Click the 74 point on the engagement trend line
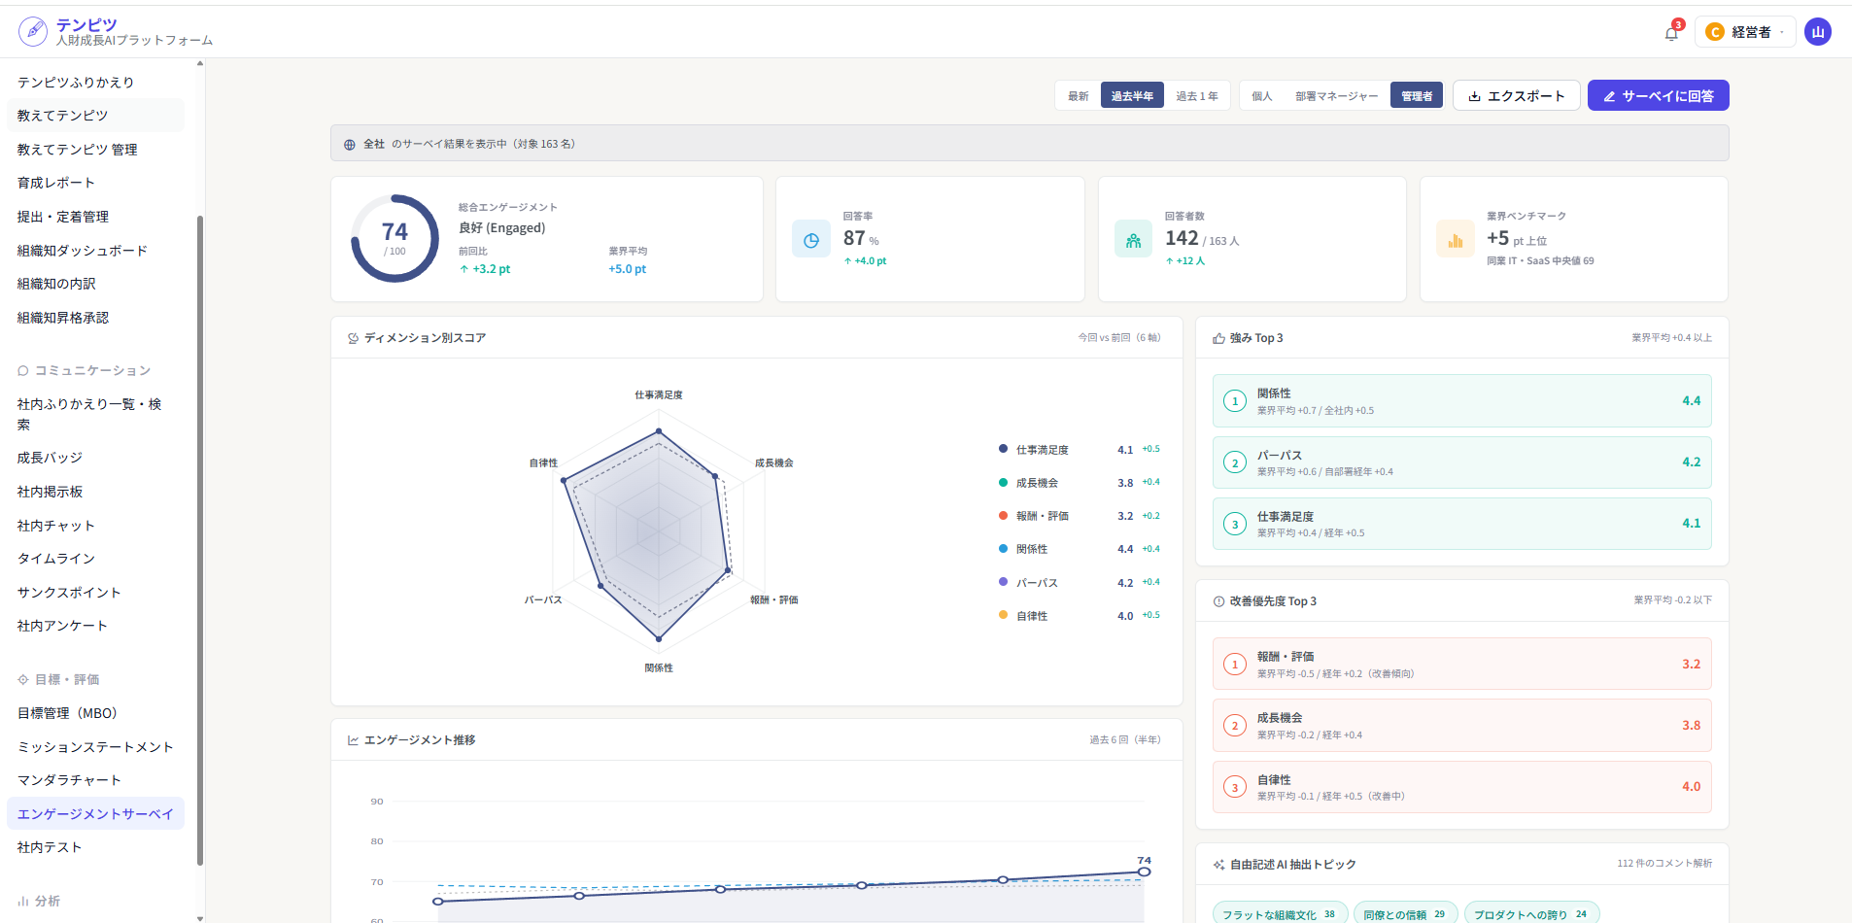This screenshot has height=923, width=1852. click(x=1145, y=872)
